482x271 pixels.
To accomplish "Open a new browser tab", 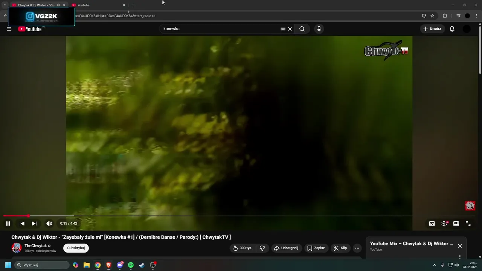I will pyautogui.click(x=133, y=5).
